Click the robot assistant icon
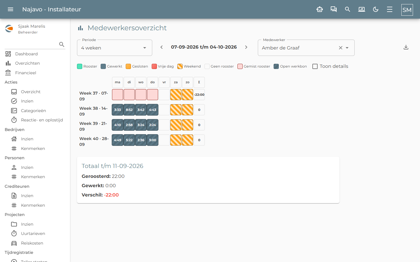Viewport: 420px width, 262px height. tap(320, 9)
